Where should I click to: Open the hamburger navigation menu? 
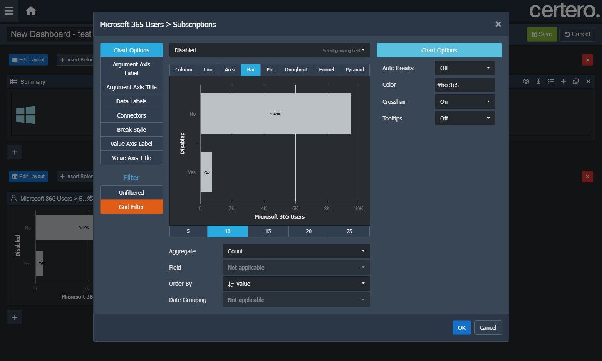coord(9,11)
